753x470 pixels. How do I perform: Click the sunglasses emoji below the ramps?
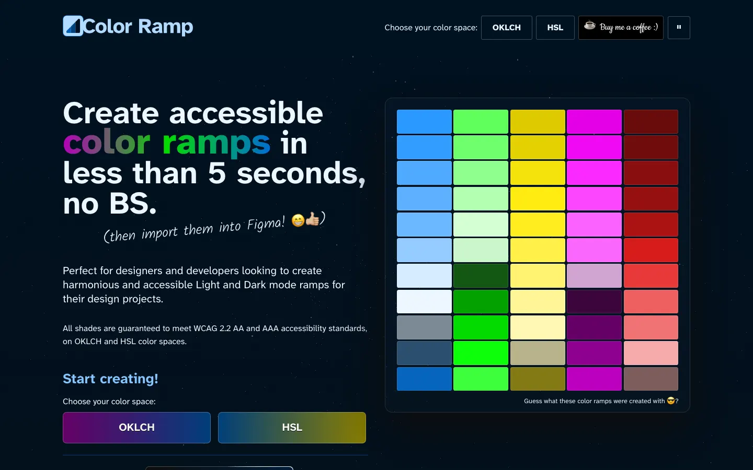coord(670,401)
